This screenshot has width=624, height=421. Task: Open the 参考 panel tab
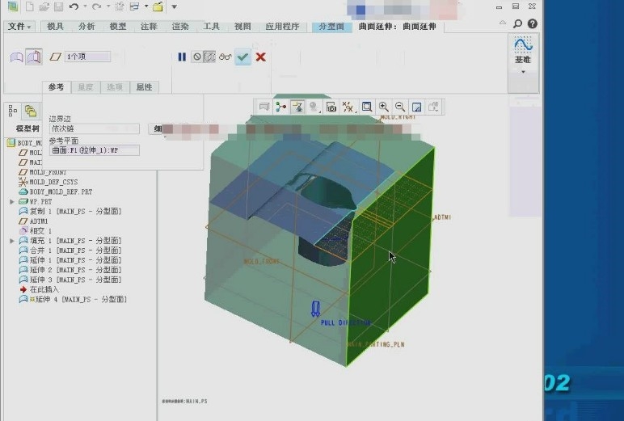56,86
